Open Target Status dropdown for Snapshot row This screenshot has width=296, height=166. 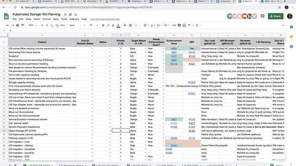(145, 56)
